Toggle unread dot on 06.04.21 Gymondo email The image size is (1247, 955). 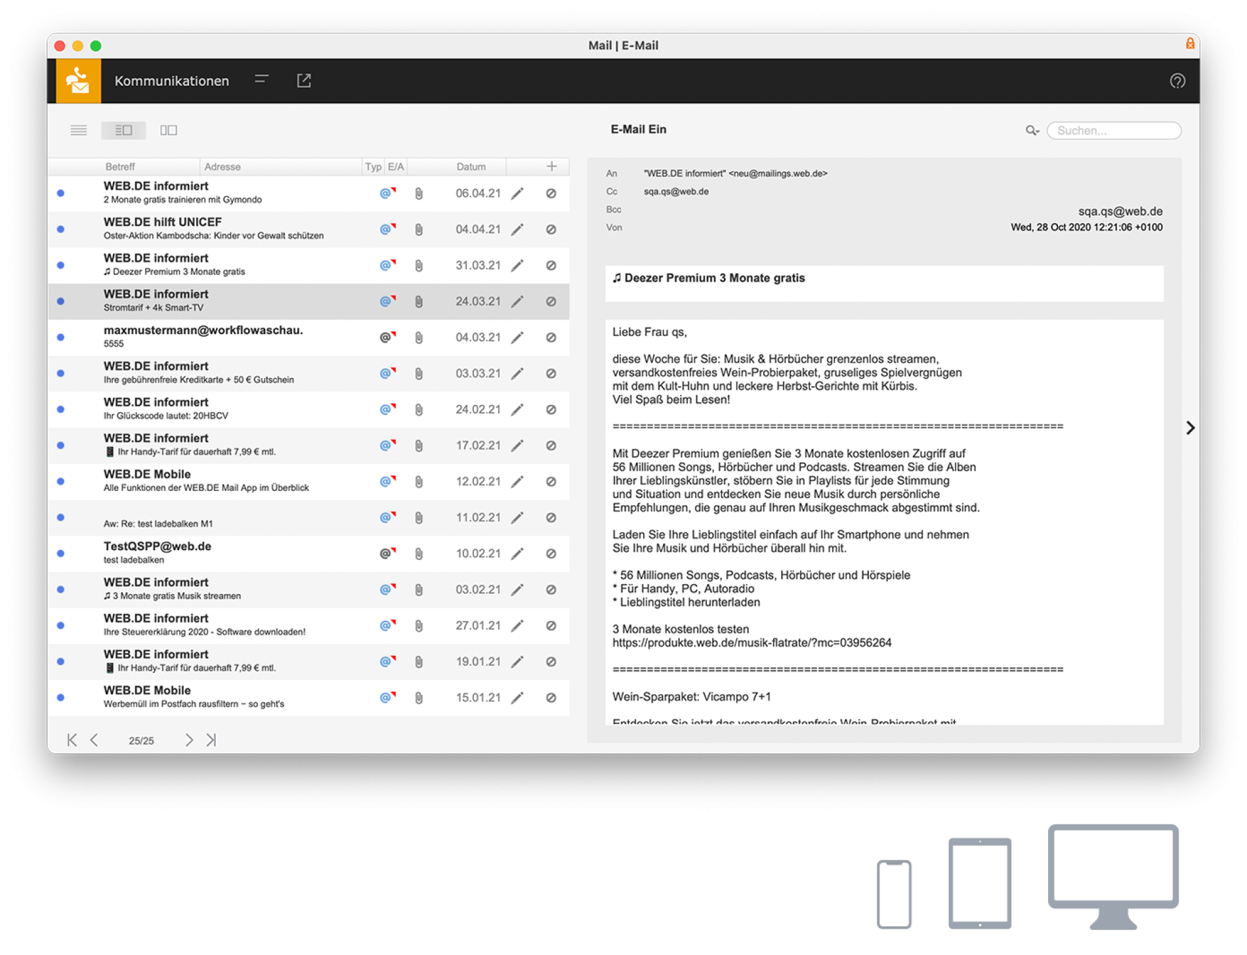pyautogui.click(x=60, y=194)
